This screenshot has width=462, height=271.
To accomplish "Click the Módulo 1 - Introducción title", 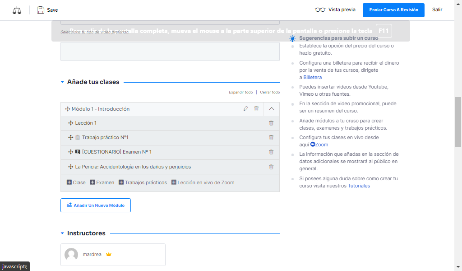I will (101, 109).
